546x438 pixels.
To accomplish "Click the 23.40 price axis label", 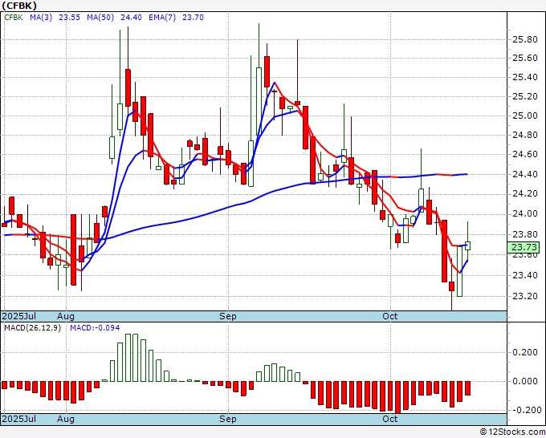I will pos(525,275).
